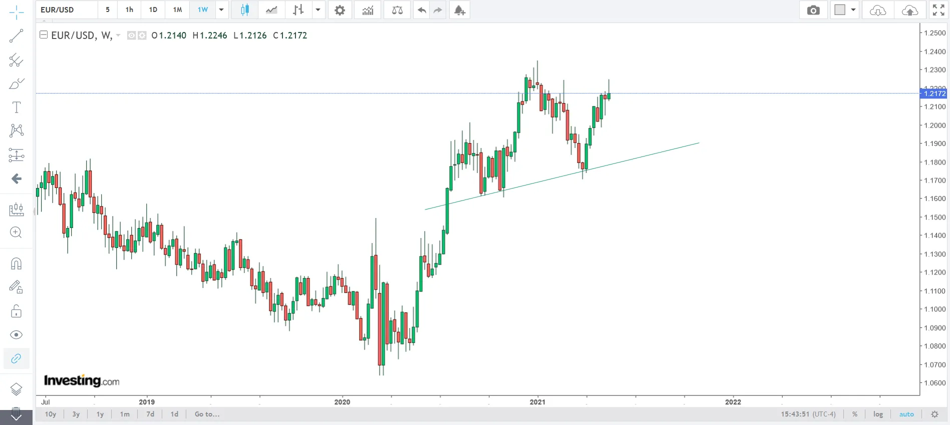Collapse the EUR/USD legend
This screenshot has width=950, height=425.
44,35
